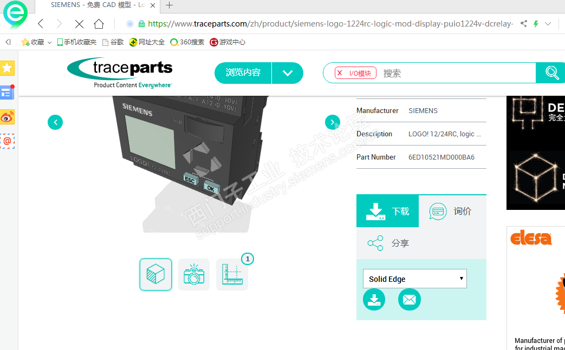Click the part number 6ED10521MD000BA6

pyautogui.click(x=441, y=157)
